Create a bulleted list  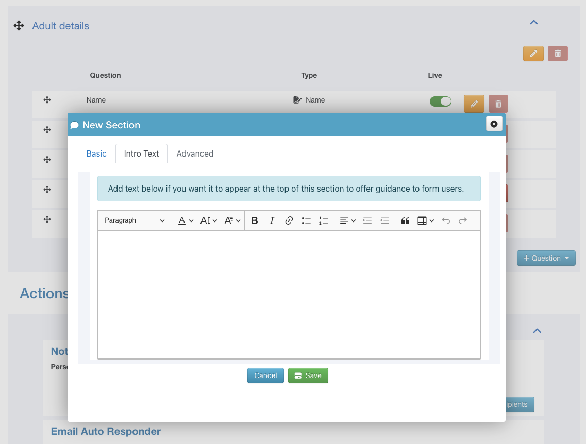pos(306,220)
